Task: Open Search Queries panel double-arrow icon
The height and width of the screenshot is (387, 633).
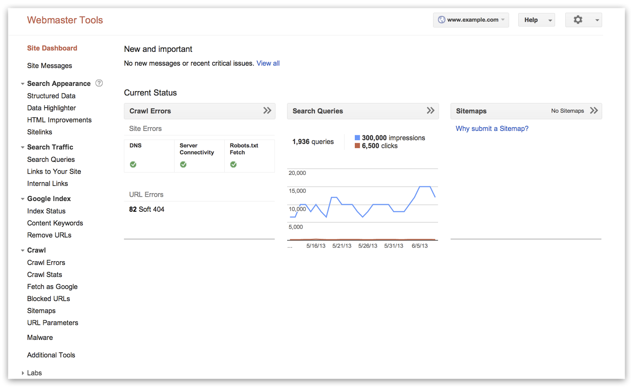Action: click(430, 111)
